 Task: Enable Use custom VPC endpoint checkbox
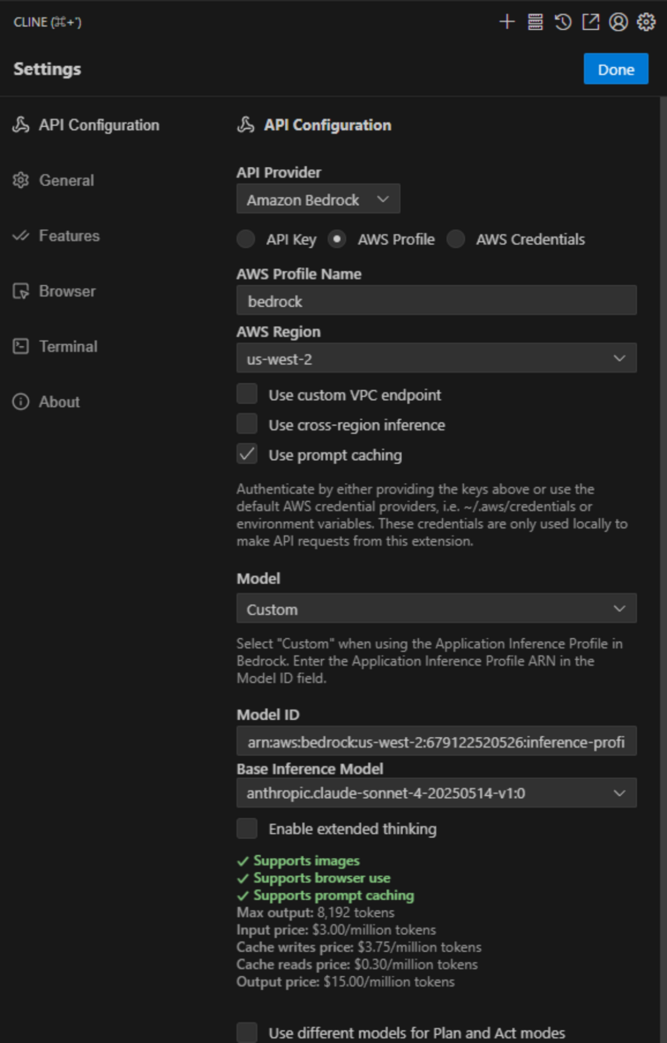point(247,395)
